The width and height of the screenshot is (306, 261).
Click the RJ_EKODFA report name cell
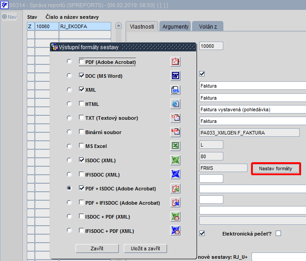85,26
